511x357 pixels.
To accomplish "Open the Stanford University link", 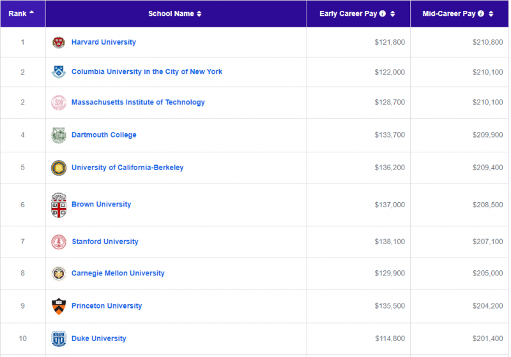I will [x=105, y=242].
